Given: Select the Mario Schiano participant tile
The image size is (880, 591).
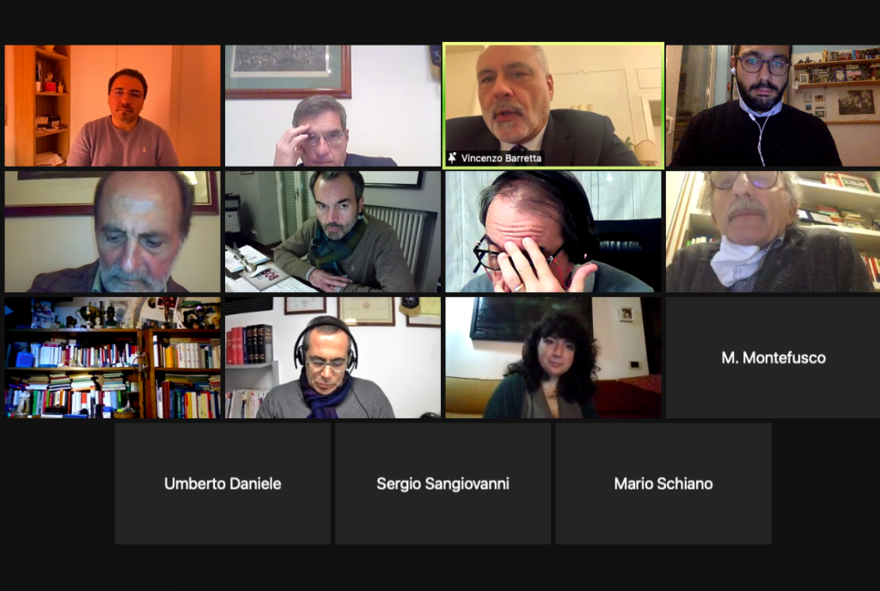Looking at the screenshot, I should click(x=663, y=484).
